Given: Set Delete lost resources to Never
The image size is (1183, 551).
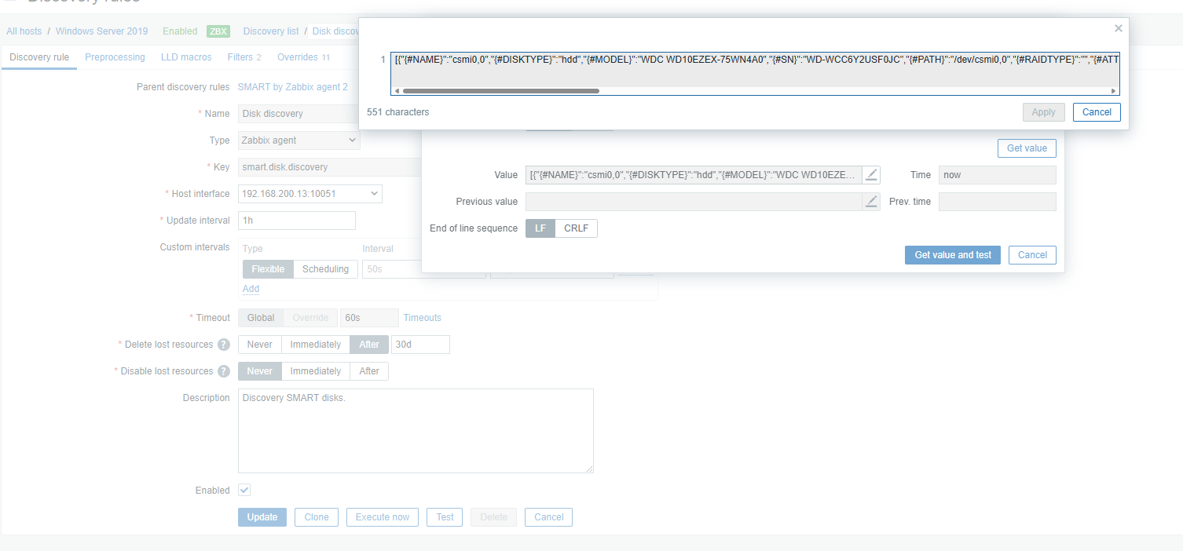Looking at the screenshot, I should coord(259,345).
